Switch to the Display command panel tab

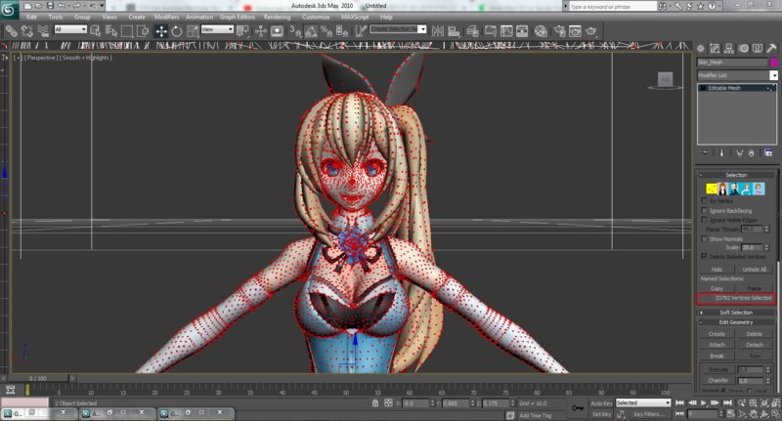[x=758, y=49]
